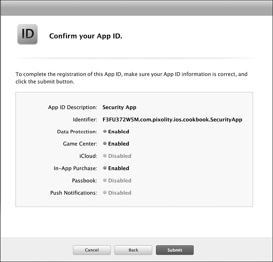Click the ID app icon

click(x=27, y=34)
